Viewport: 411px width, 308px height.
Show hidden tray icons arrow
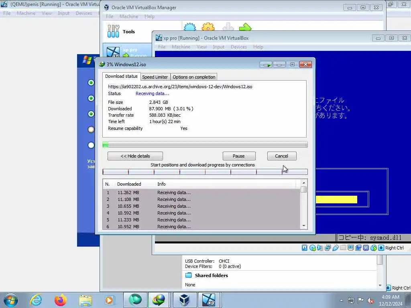click(x=341, y=301)
